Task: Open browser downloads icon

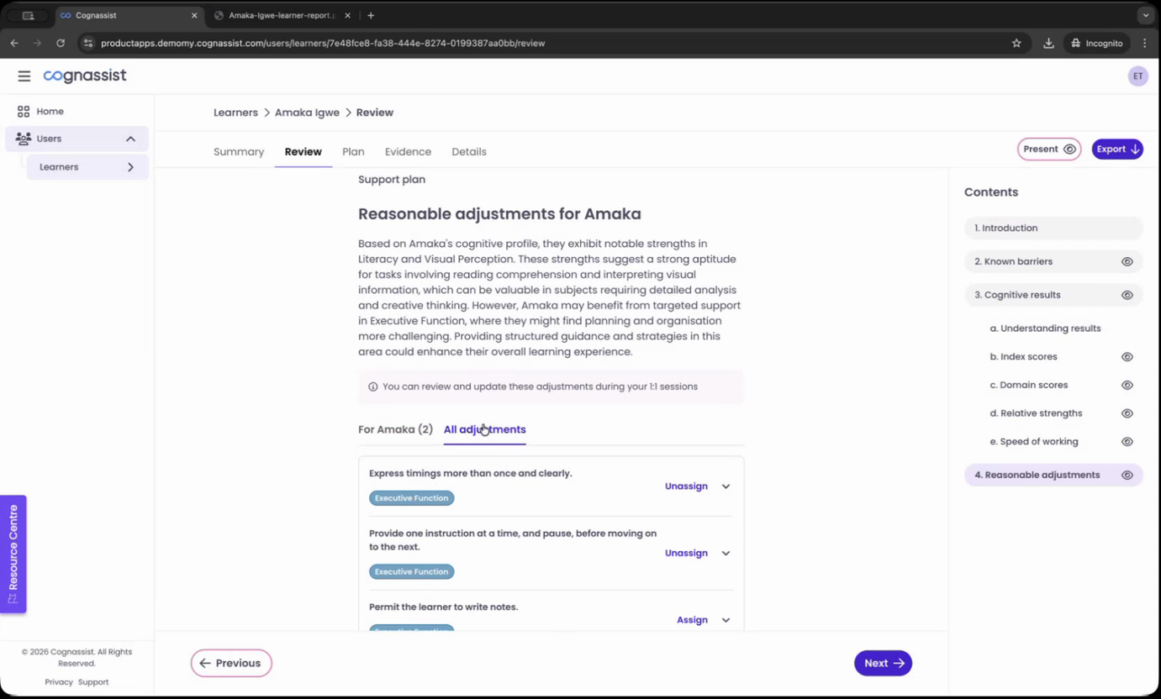Action: (x=1048, y=43)
